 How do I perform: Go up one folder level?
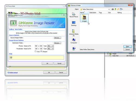[115, 9]
